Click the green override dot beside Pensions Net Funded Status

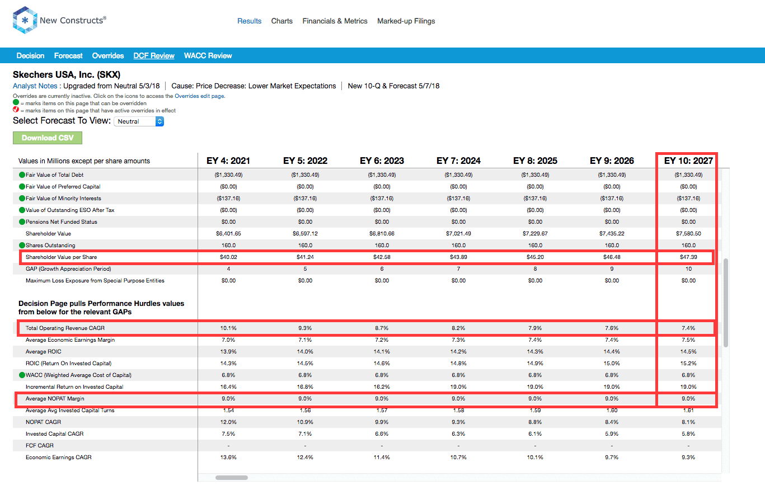[22, 222]
